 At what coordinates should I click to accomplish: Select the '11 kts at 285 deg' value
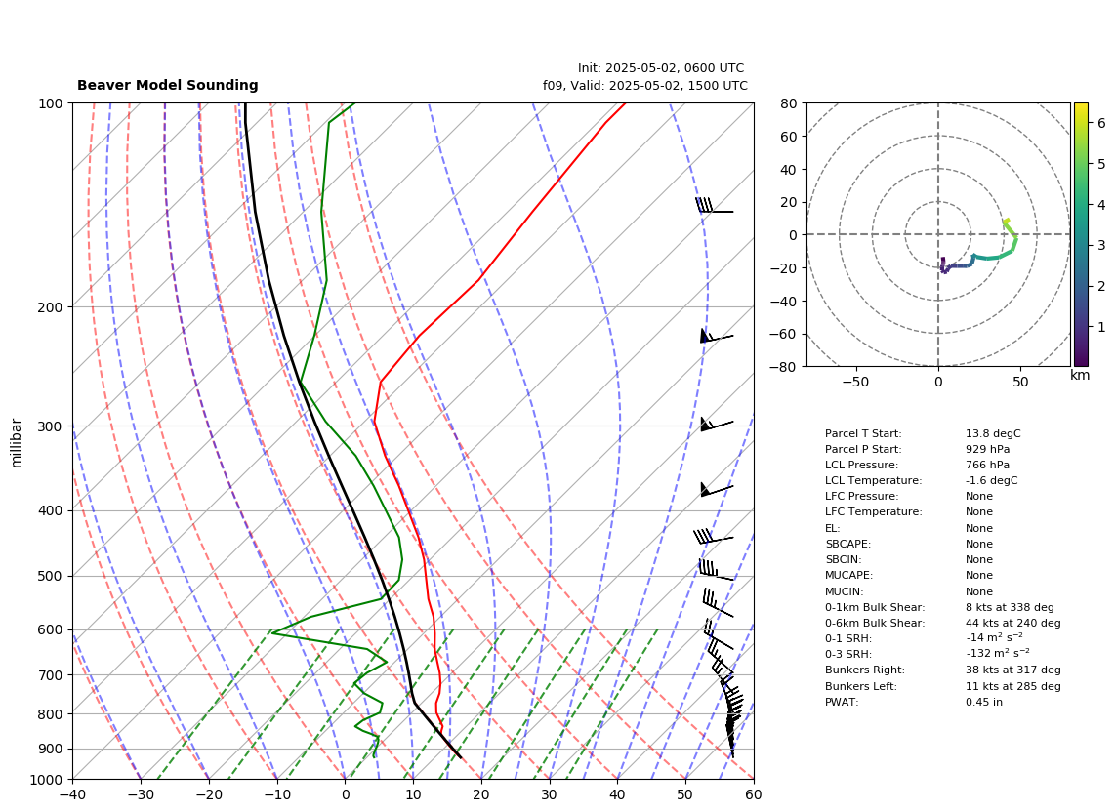(1013, 686)
